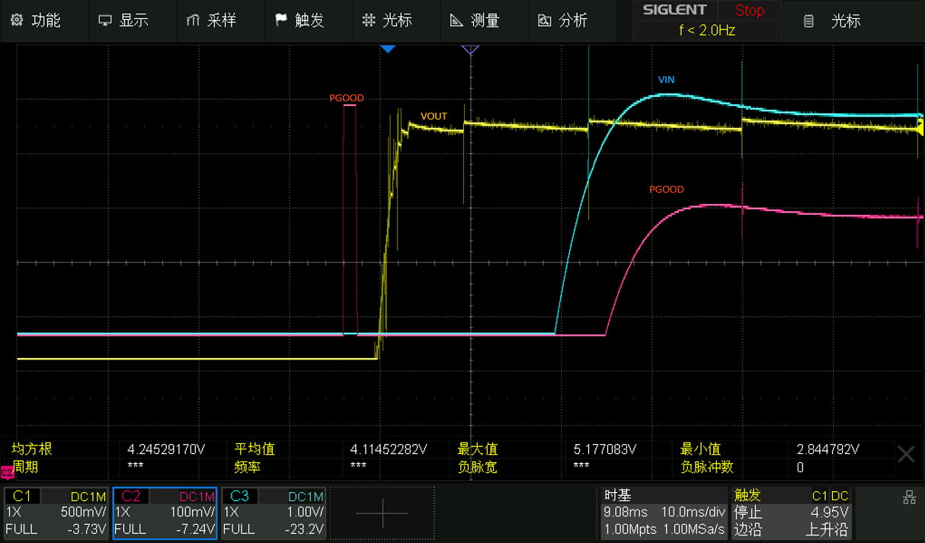Viewport: 925px width, 543px height.
Task: Open the 测量 measure menu
Action: pyautogui.click(x=475, y=21)
